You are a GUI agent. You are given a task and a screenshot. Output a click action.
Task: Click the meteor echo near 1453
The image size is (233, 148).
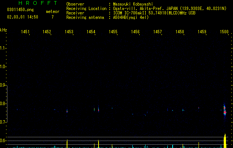pos(67,111)
